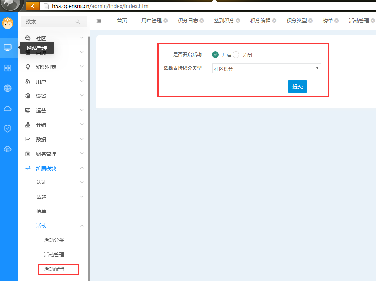Click the search magnifier icon
The image size is (376, 281).
[x=77, y=22]
